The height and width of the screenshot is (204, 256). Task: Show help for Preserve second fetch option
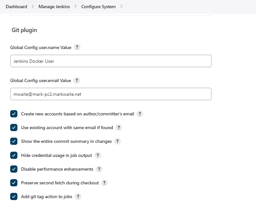click(x=104, y=183)
